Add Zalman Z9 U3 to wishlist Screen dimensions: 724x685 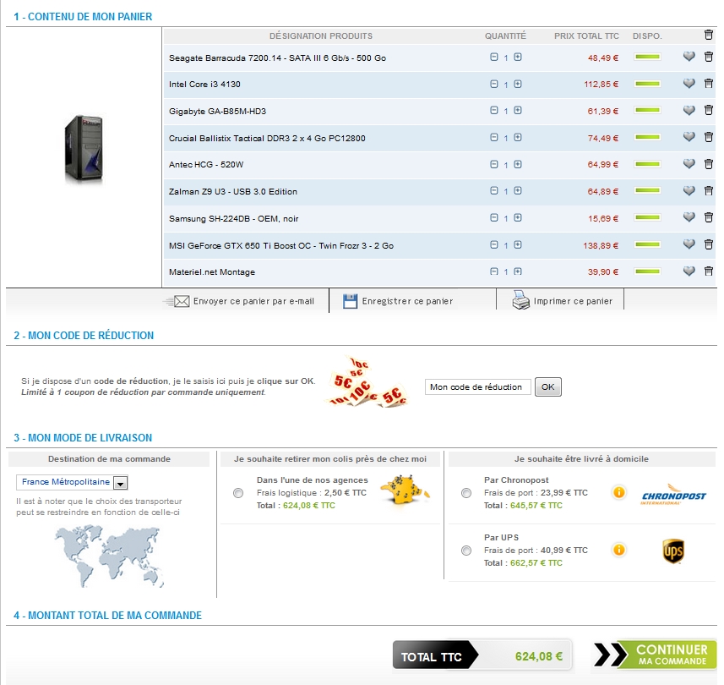[689, 190]
